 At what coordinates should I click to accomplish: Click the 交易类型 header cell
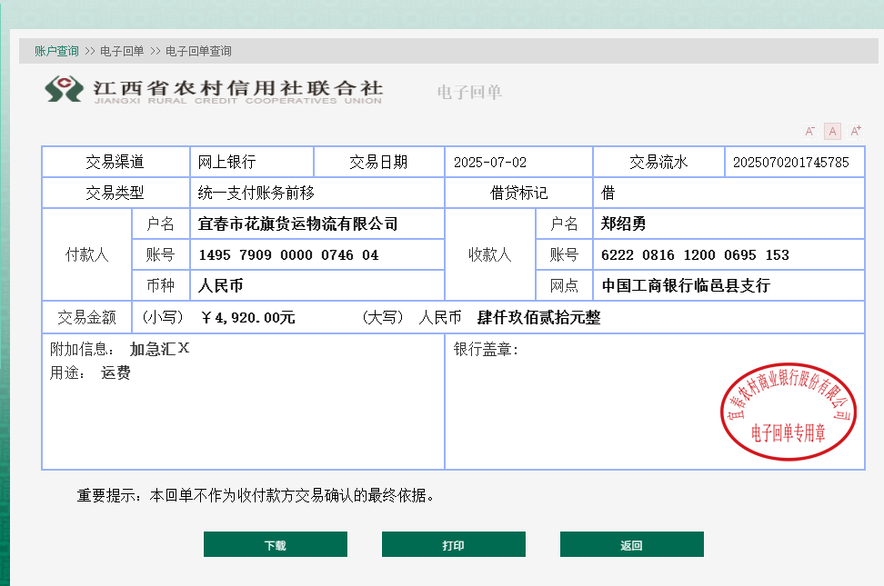coord(116,194)
